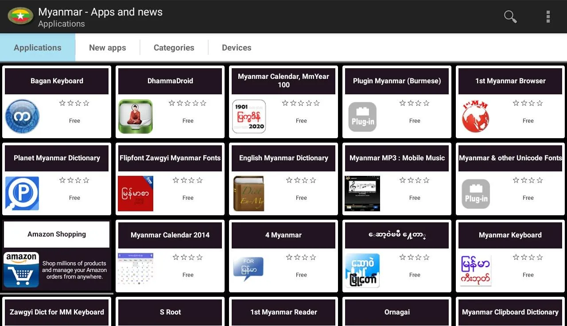Tap the Planet Myanmar Dictionary icon
Viewport: 567px width, 326px height.
22,194
